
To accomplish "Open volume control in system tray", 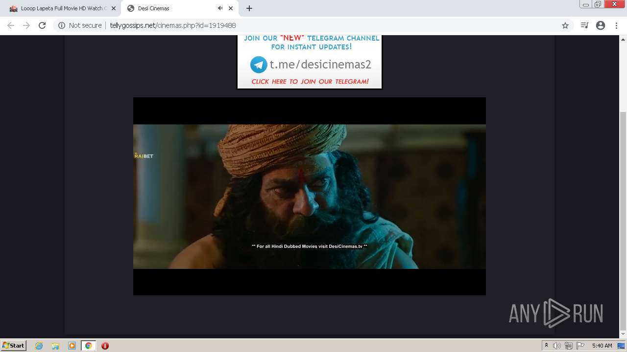I will pos(557,346).
